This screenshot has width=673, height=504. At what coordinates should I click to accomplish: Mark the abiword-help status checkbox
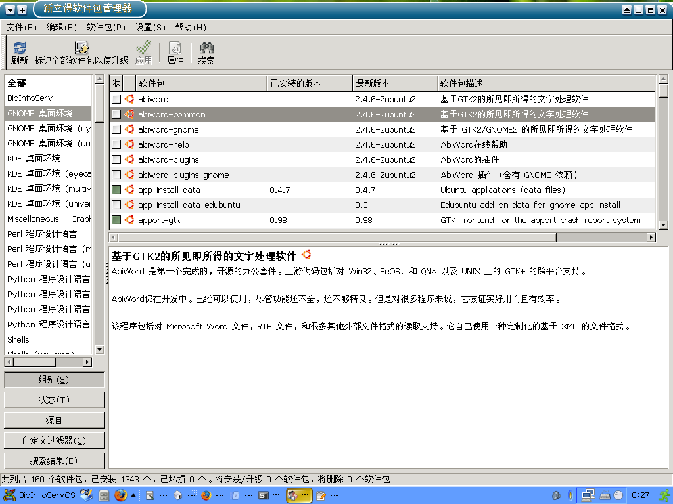pyautogui.click(x=116, y=144)
